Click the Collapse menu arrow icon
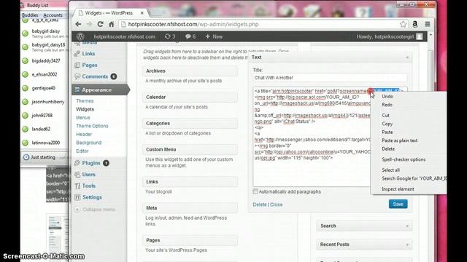 coord(77,210)
